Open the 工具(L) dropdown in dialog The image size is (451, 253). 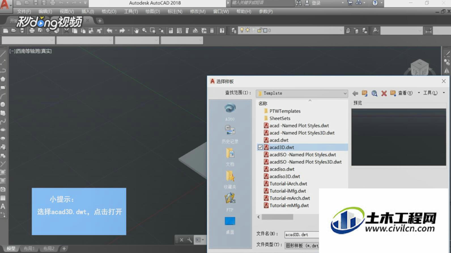tap(434, 93)
